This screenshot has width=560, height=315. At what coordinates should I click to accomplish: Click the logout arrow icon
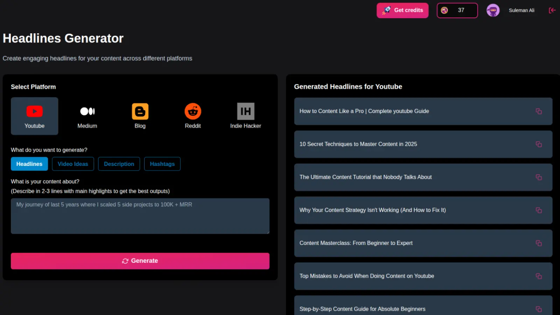[x=552, y=10]
